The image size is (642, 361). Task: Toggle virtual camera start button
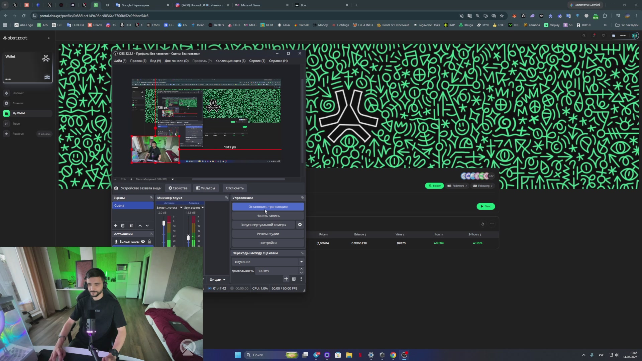263,225
